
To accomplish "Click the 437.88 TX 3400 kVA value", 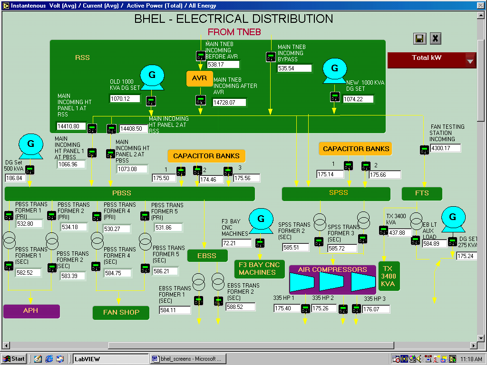I will 399,232.
